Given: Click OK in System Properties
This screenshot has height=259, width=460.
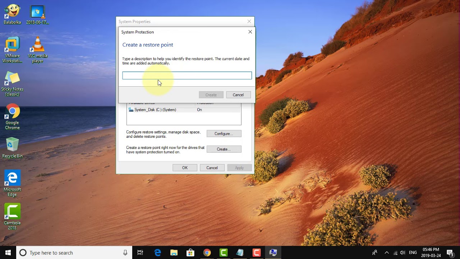Looking at the screenshot, I should pos(185,168).
